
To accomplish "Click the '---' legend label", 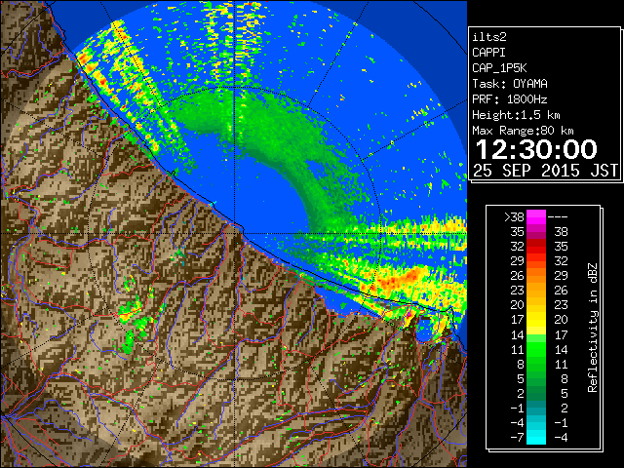I will click(x=558, y=216).
